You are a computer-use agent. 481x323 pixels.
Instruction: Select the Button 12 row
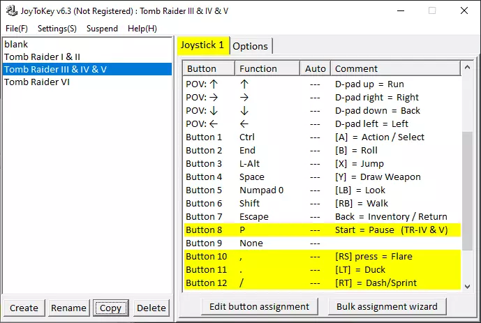tap(322, 283)
